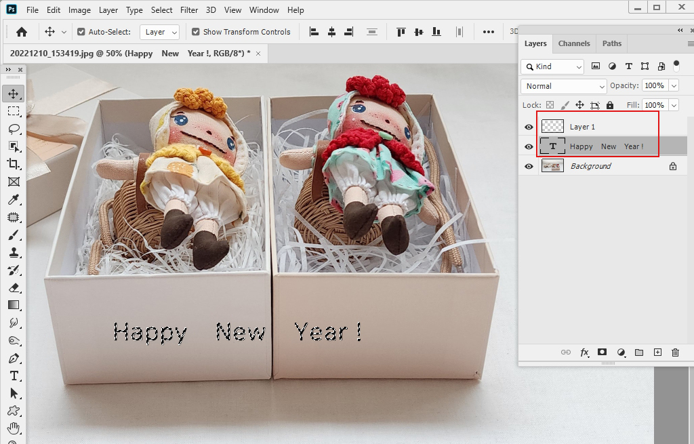Click the link layers icon
The width and height of the screenshot is (694, 444).
(566, 352)
